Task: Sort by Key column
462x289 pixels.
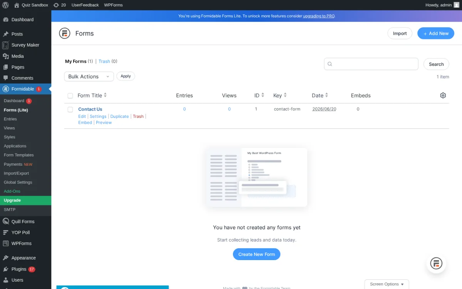Action: [280, 95]
